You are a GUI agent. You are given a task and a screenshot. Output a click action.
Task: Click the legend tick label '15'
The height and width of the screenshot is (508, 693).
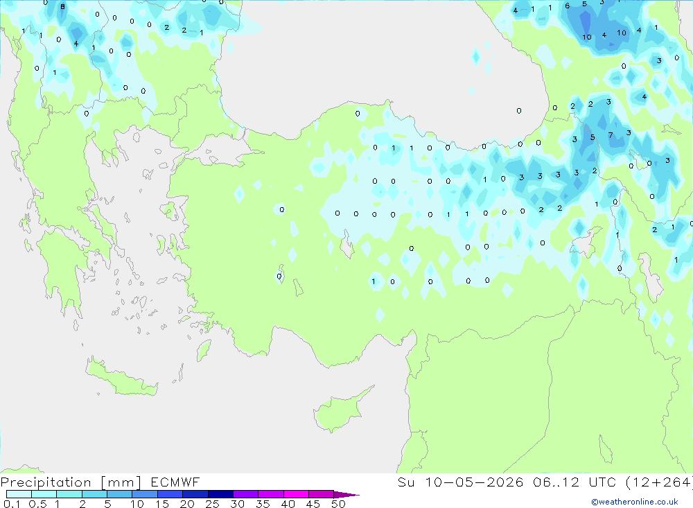[161, 504]
